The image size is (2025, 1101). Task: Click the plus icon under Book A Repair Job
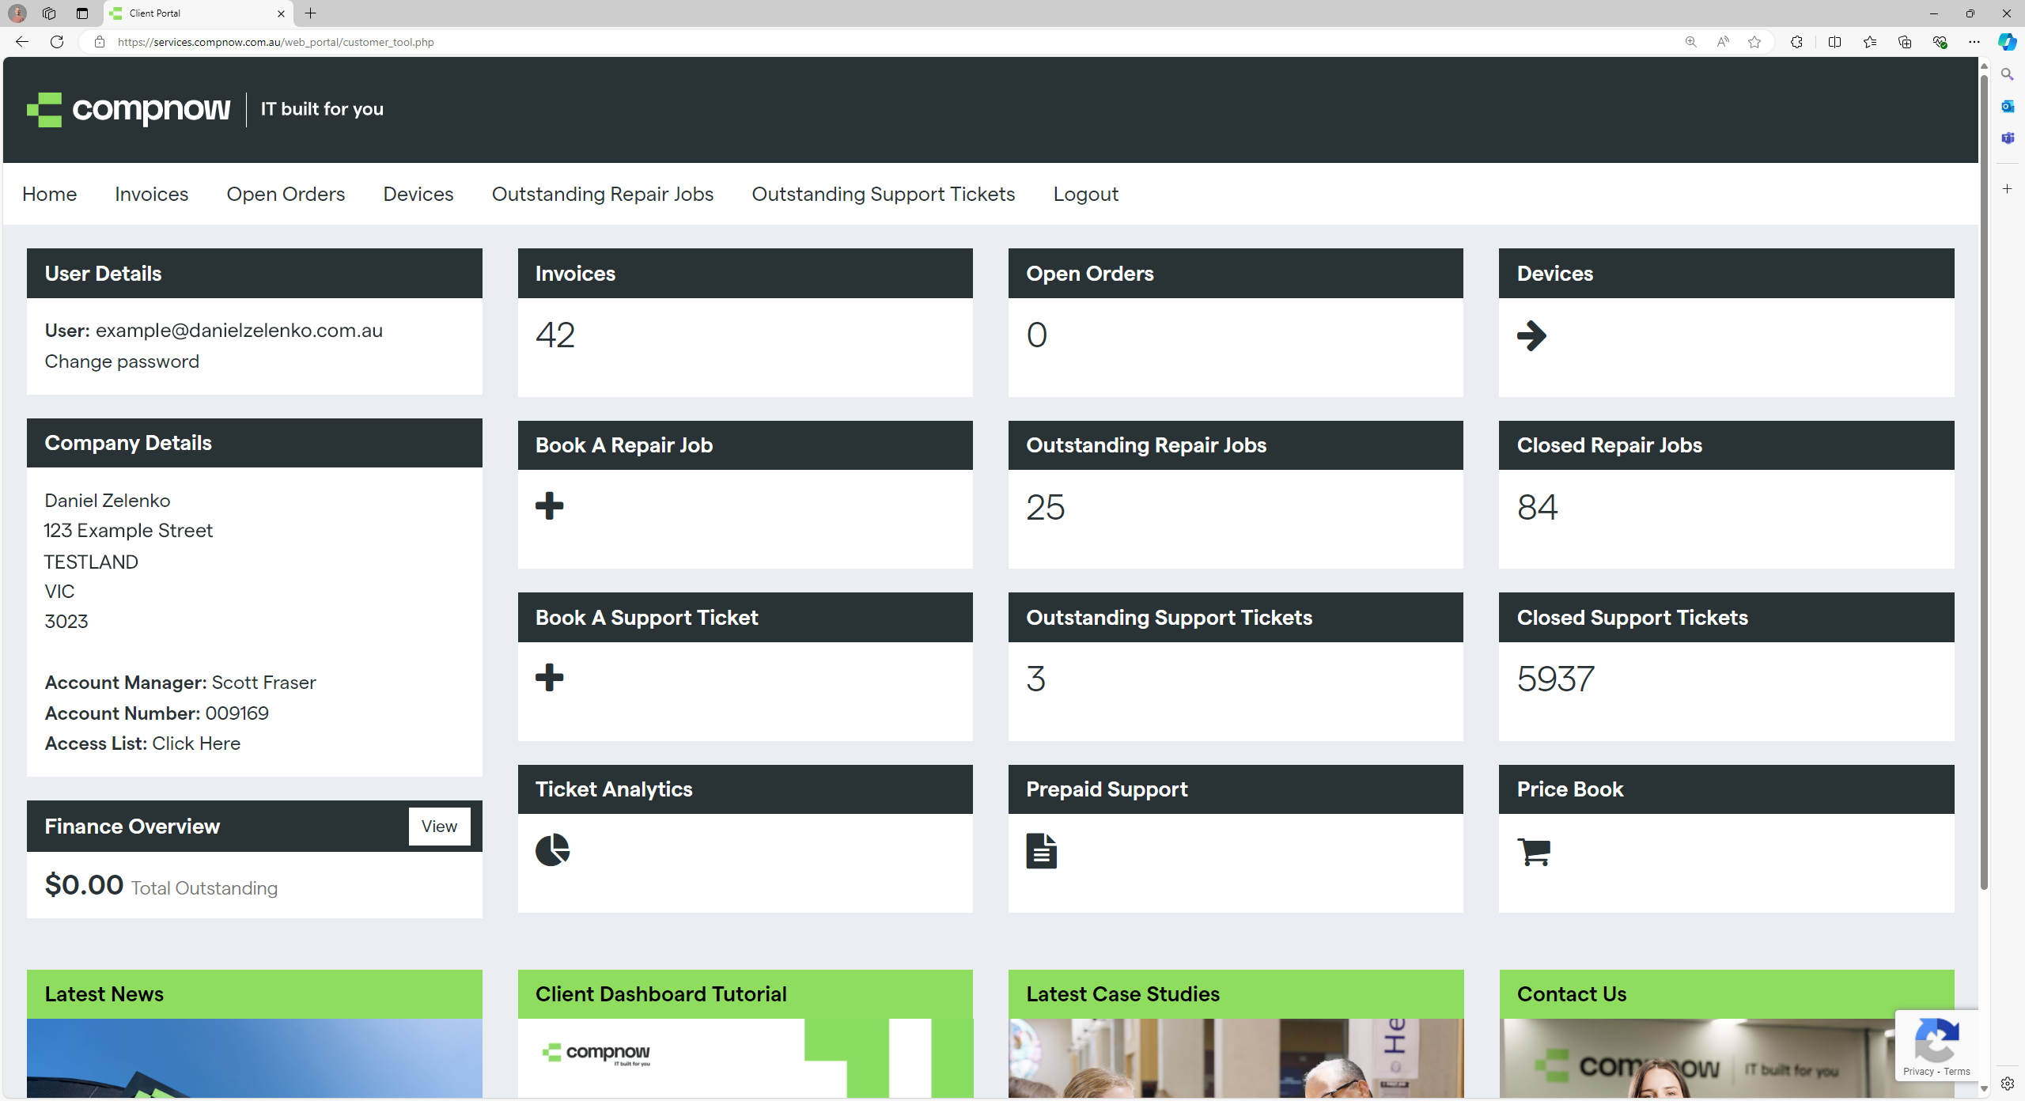point(549,505)
